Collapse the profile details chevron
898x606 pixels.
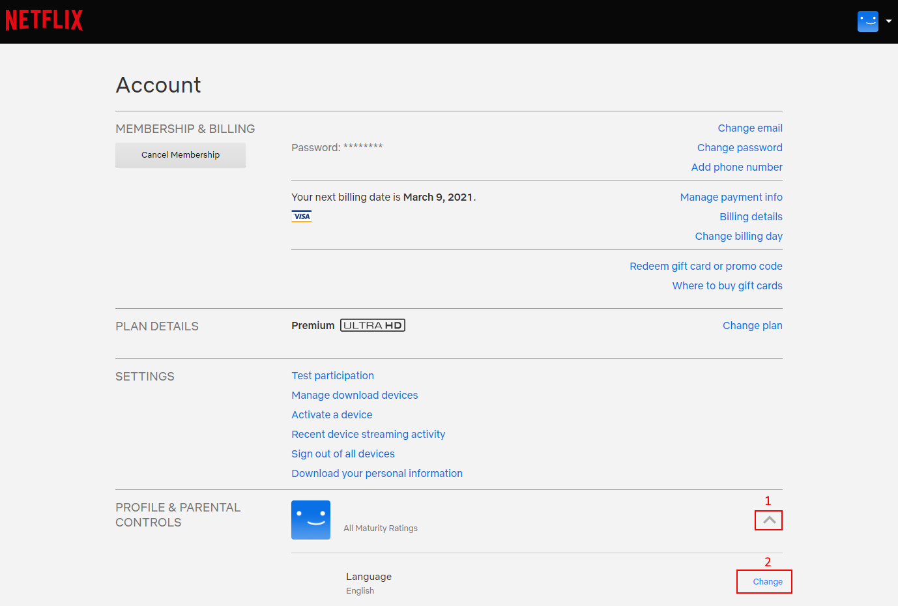click(x=769, y=520)
